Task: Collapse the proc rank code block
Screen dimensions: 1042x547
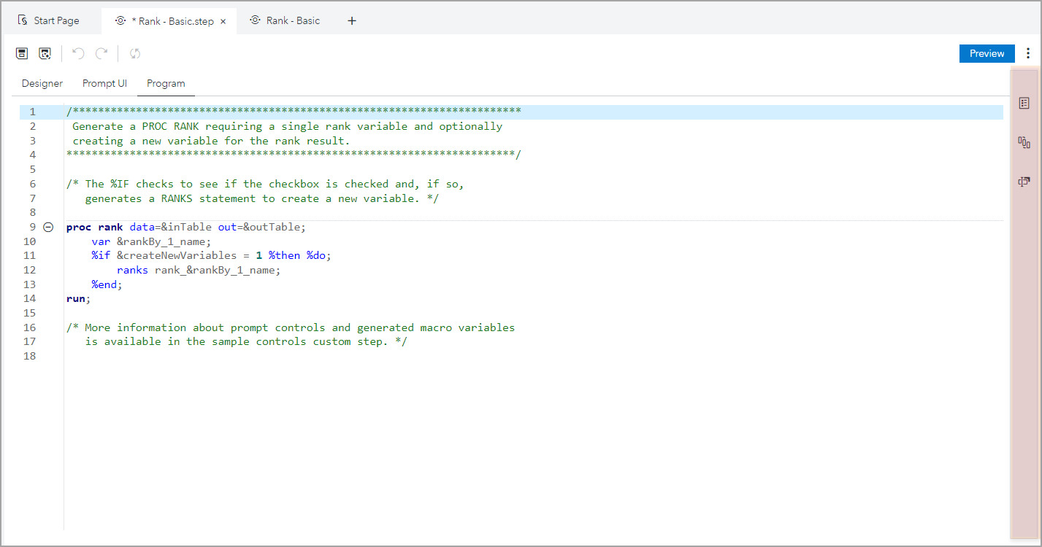Action: [48, 227]
